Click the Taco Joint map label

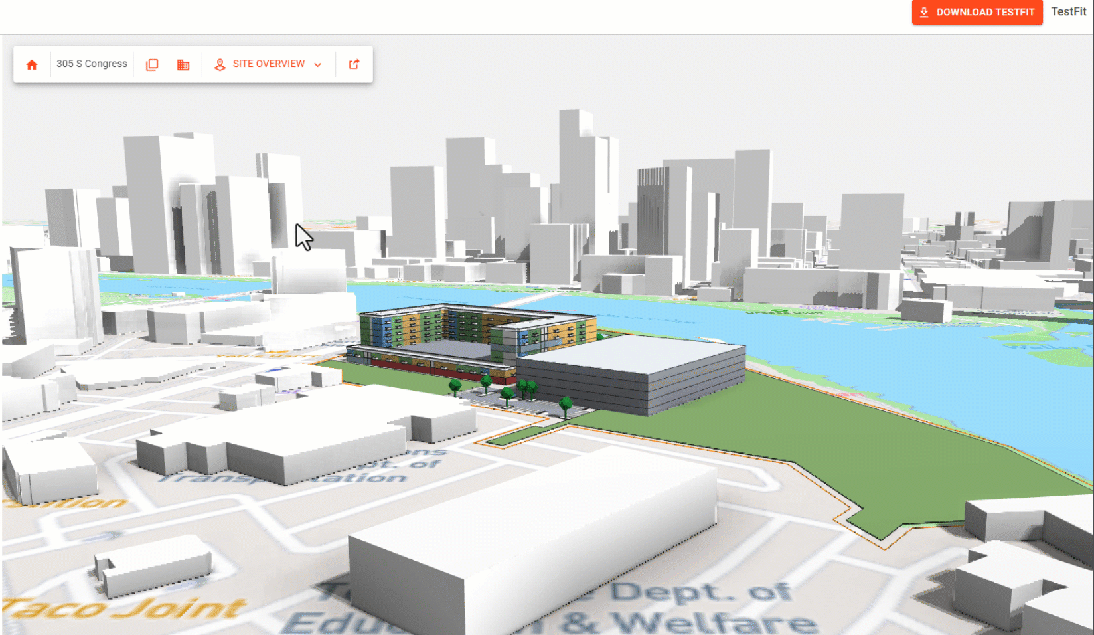click(126, 608)
